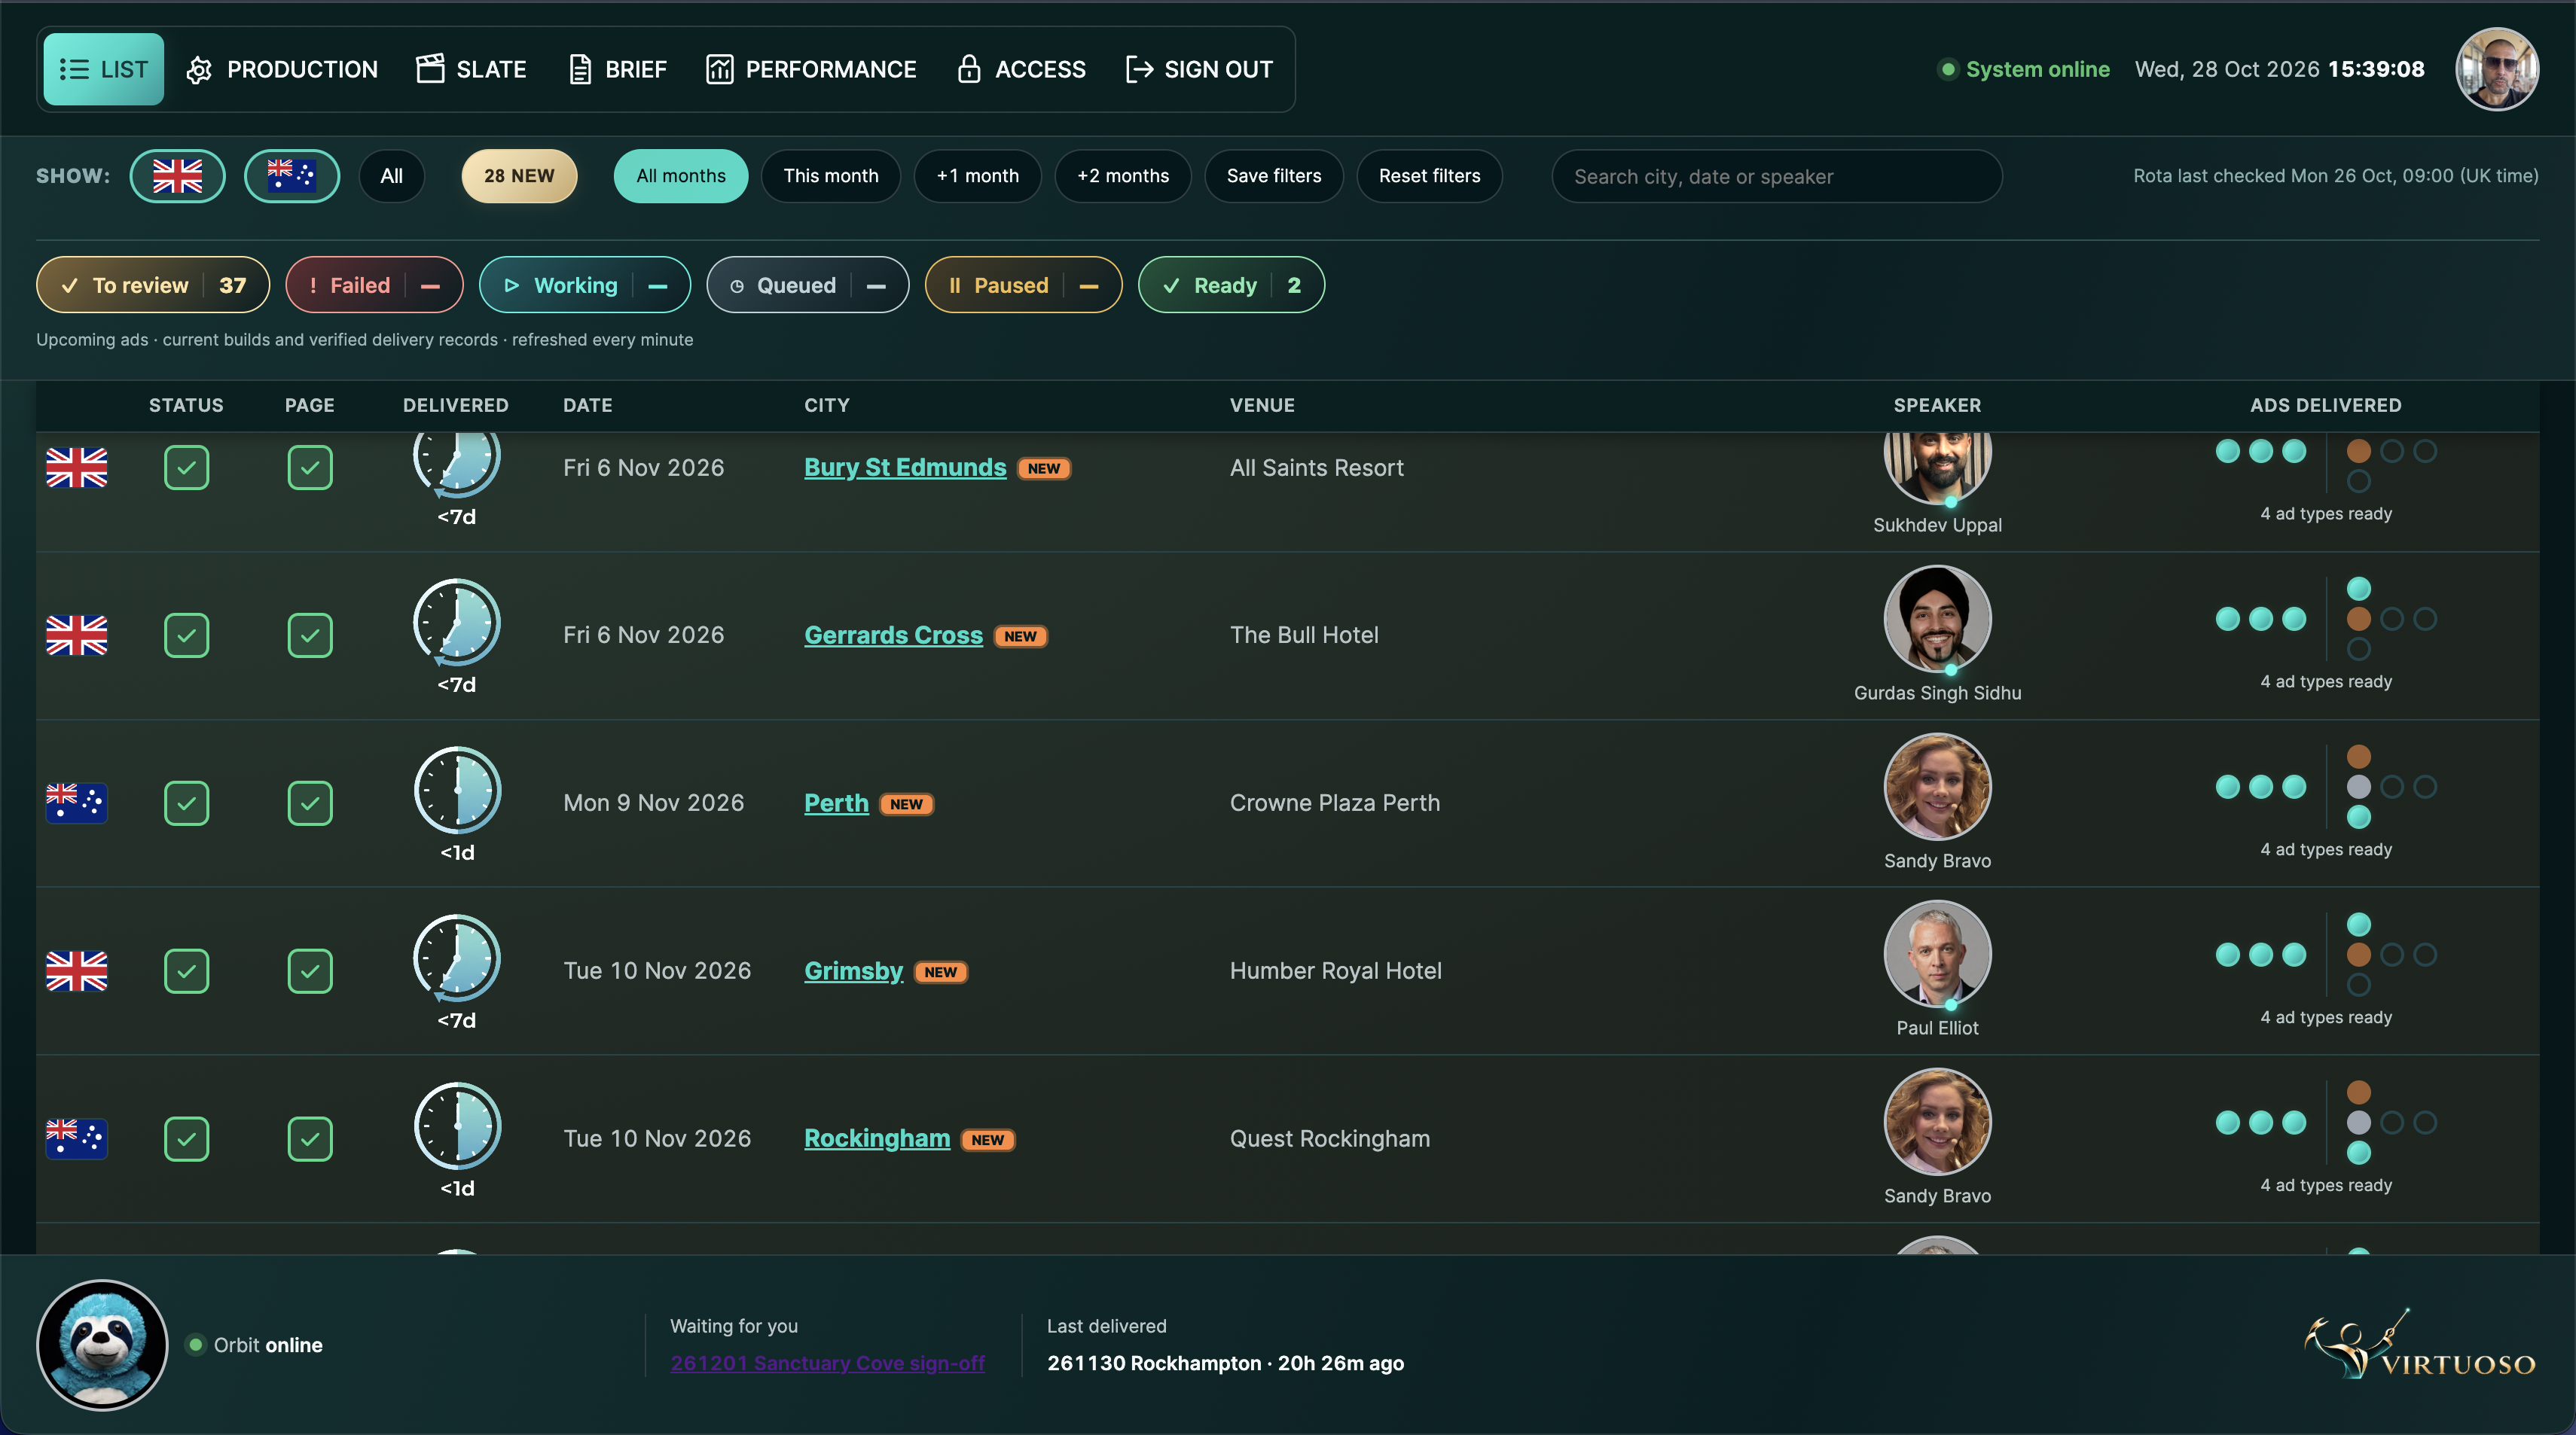The height and width of the screenshot is (1435, 2576).
Task: Open the user profile avatar
Action: tap(2497, 69)
